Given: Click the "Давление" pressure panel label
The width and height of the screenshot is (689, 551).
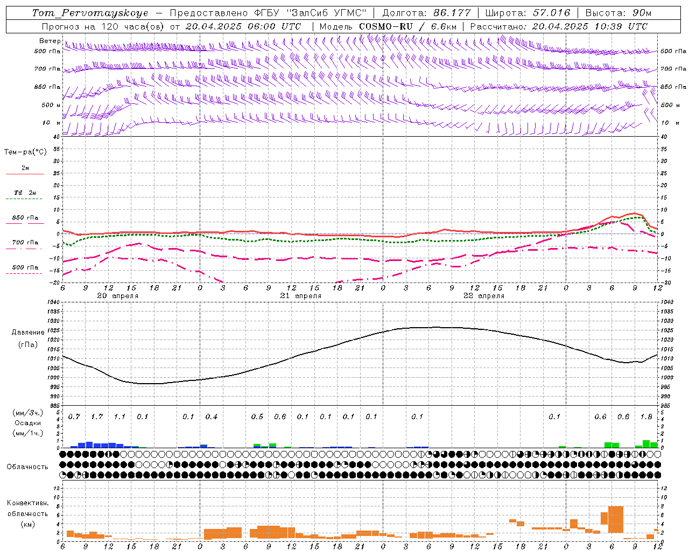Looking at the screenshot, I should click(28, 333).
